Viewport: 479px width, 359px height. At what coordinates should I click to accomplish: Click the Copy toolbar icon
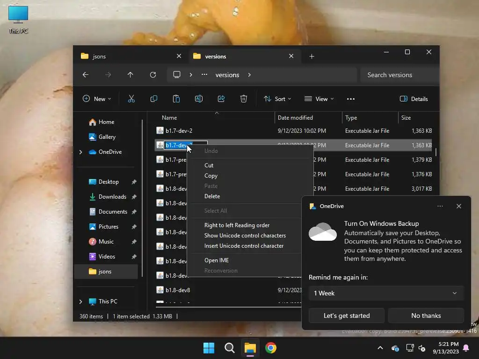point(153,99)
